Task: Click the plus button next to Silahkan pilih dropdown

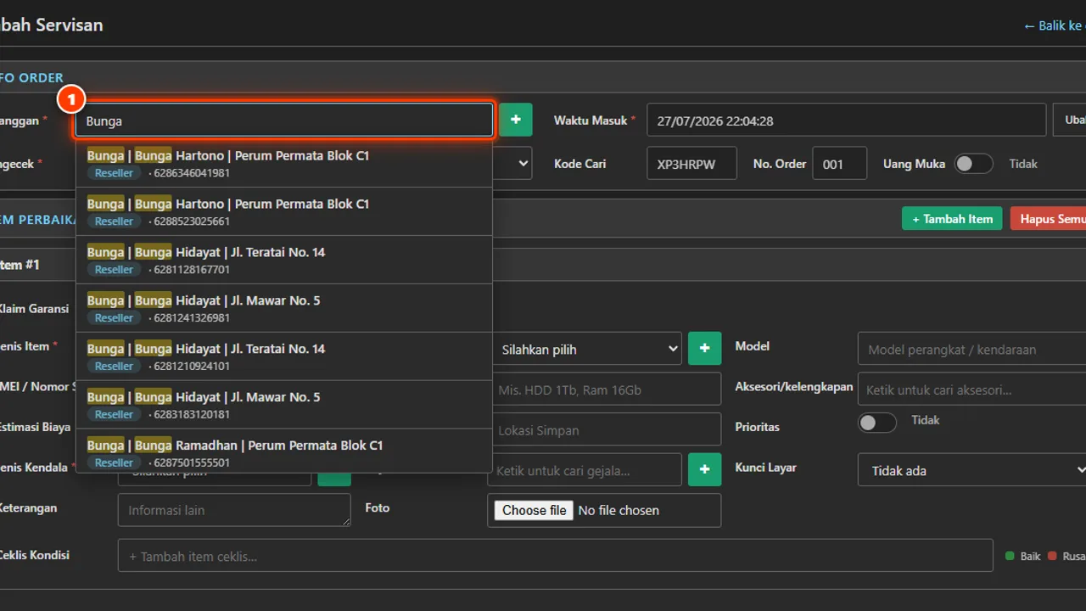Action: 704,349
